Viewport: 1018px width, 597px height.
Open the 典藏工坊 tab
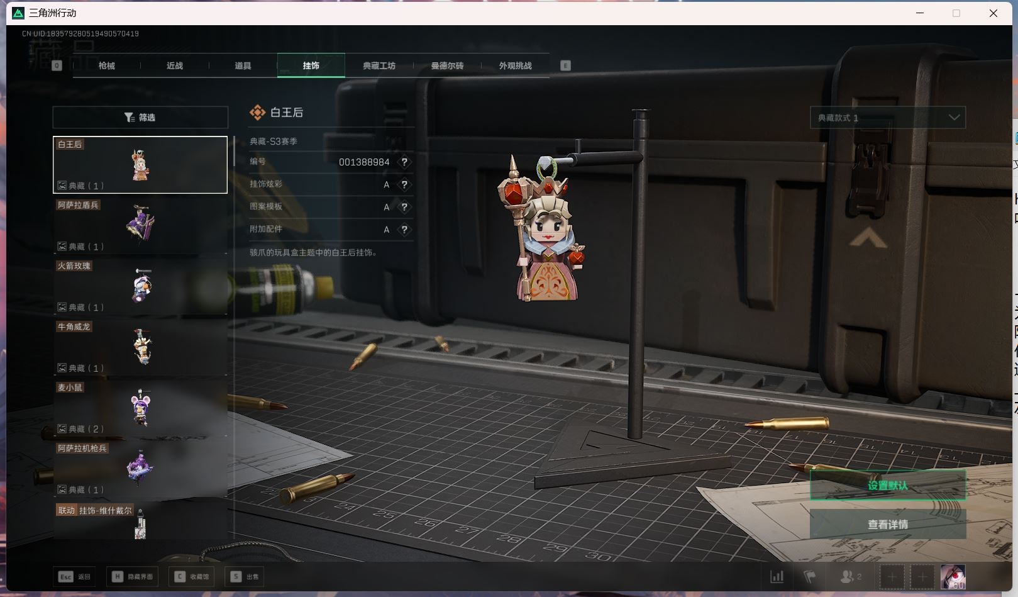tap(379, 66)
